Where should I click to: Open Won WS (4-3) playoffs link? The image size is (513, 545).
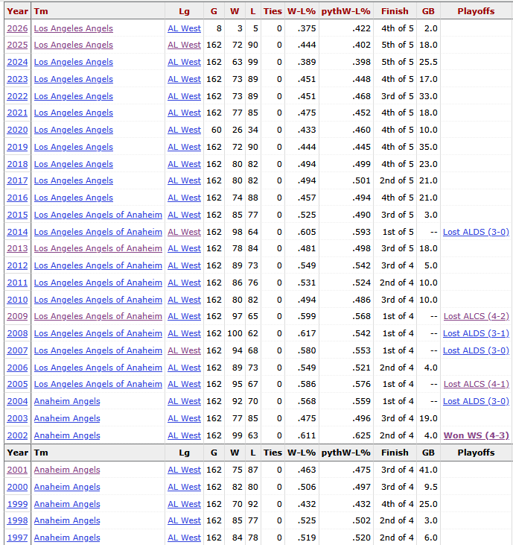point(477,435)
